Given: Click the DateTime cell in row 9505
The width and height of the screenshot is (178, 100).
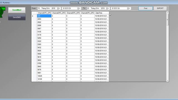Looking at the screenshot, I should pyautogui.click(x=102, y=51).
